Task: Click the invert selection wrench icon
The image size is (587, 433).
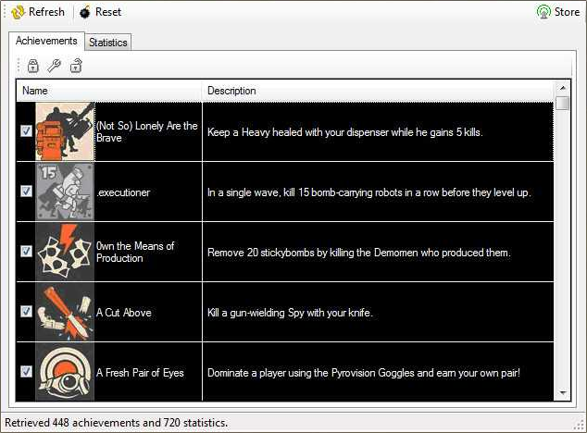Action: [x=55, y=66]
